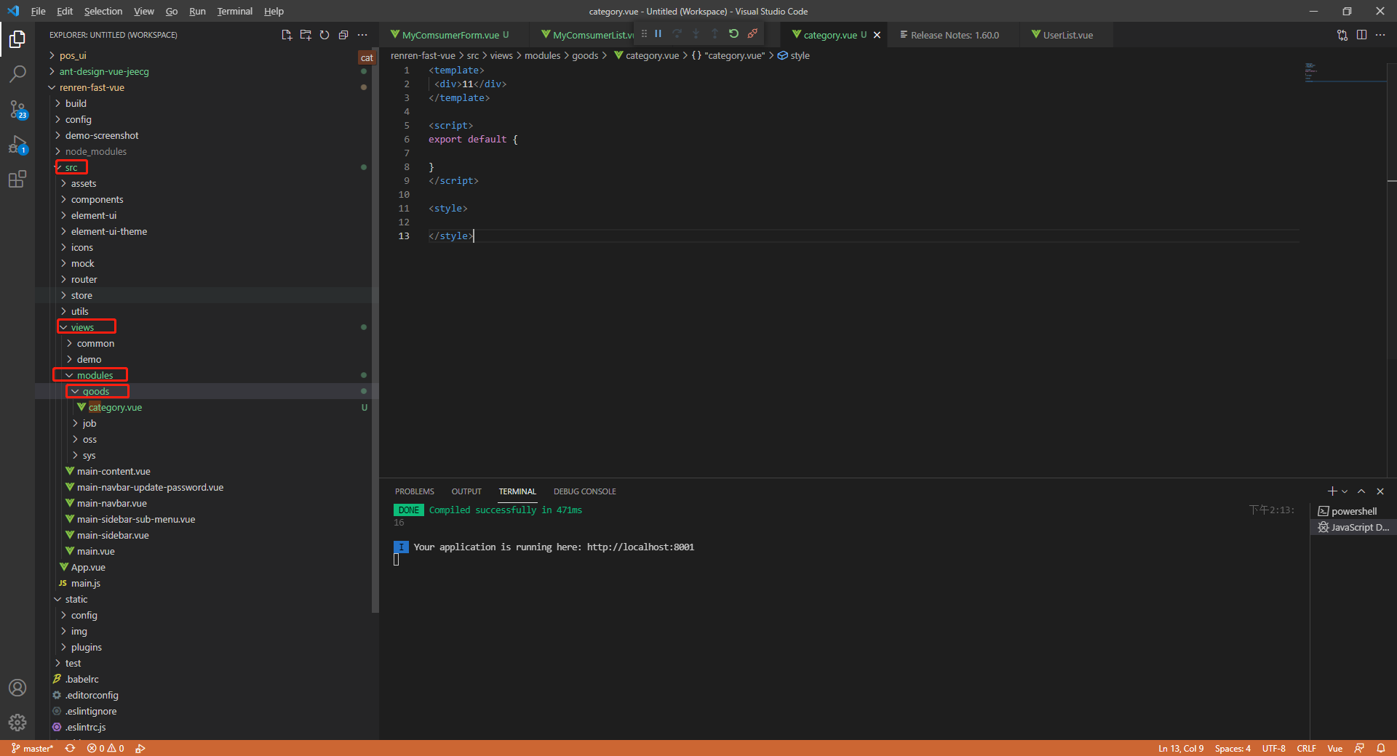
Task: Click New File icon in Explorer header
Action: [287, 35]
